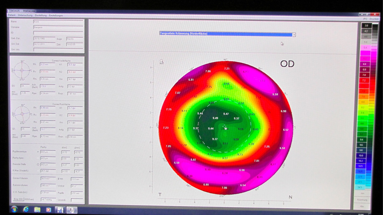Toggle the Rmin diamond marker for back surface
383x215 pixels.
tap(66, 137)
